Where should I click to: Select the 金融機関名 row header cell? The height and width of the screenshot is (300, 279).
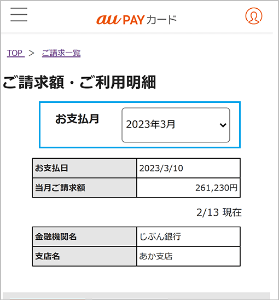(85, 237)
